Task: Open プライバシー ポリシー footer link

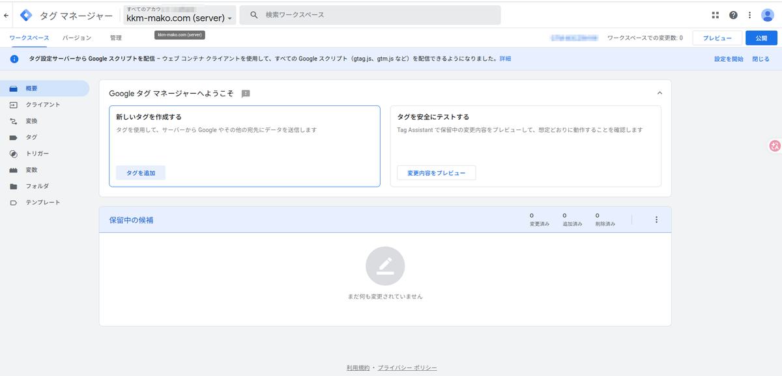Action: click(x=407, y=368)
